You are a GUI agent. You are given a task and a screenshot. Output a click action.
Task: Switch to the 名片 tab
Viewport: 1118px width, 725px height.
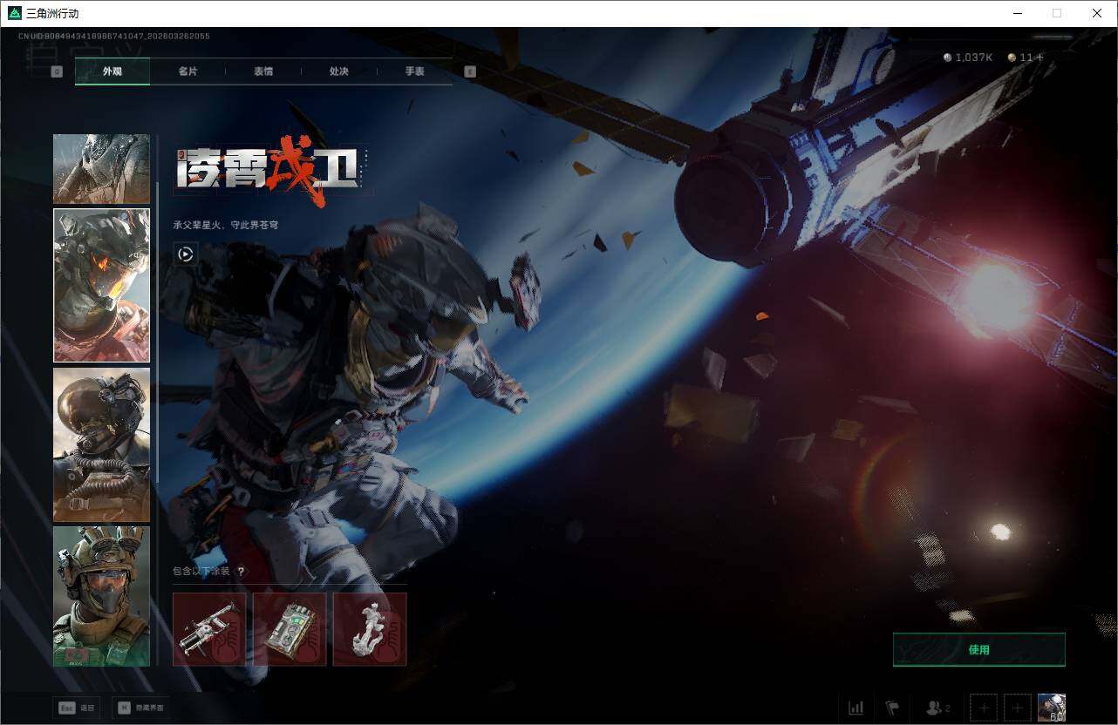187,71
